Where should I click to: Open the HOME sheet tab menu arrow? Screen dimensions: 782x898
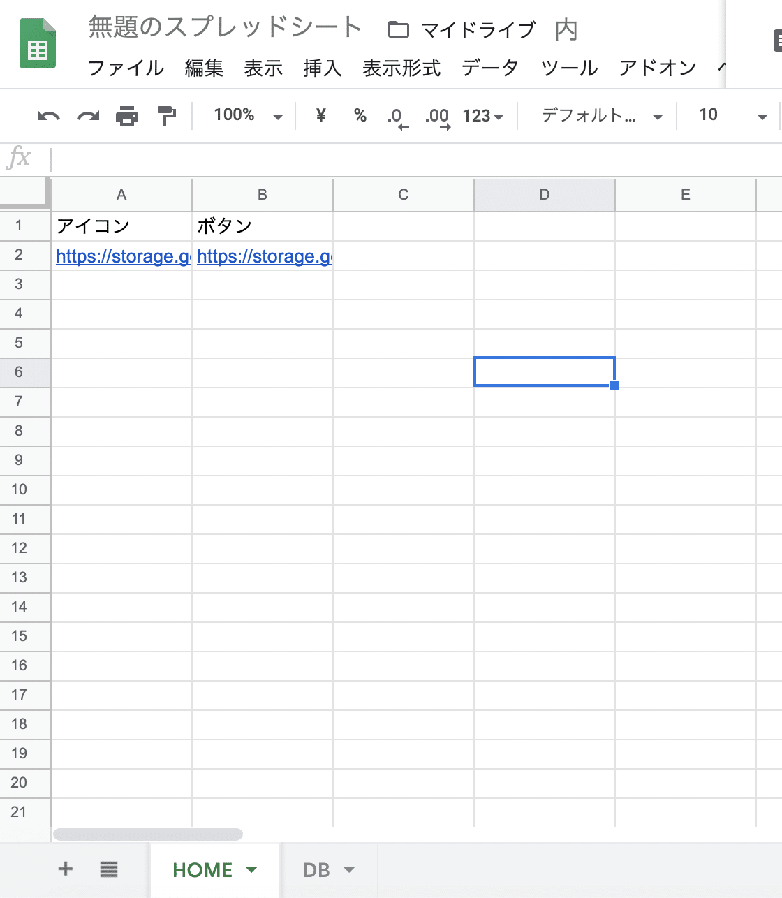pos(251,869)
